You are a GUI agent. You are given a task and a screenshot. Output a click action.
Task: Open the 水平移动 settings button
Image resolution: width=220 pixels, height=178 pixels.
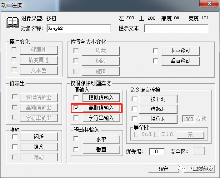[181, 51]
